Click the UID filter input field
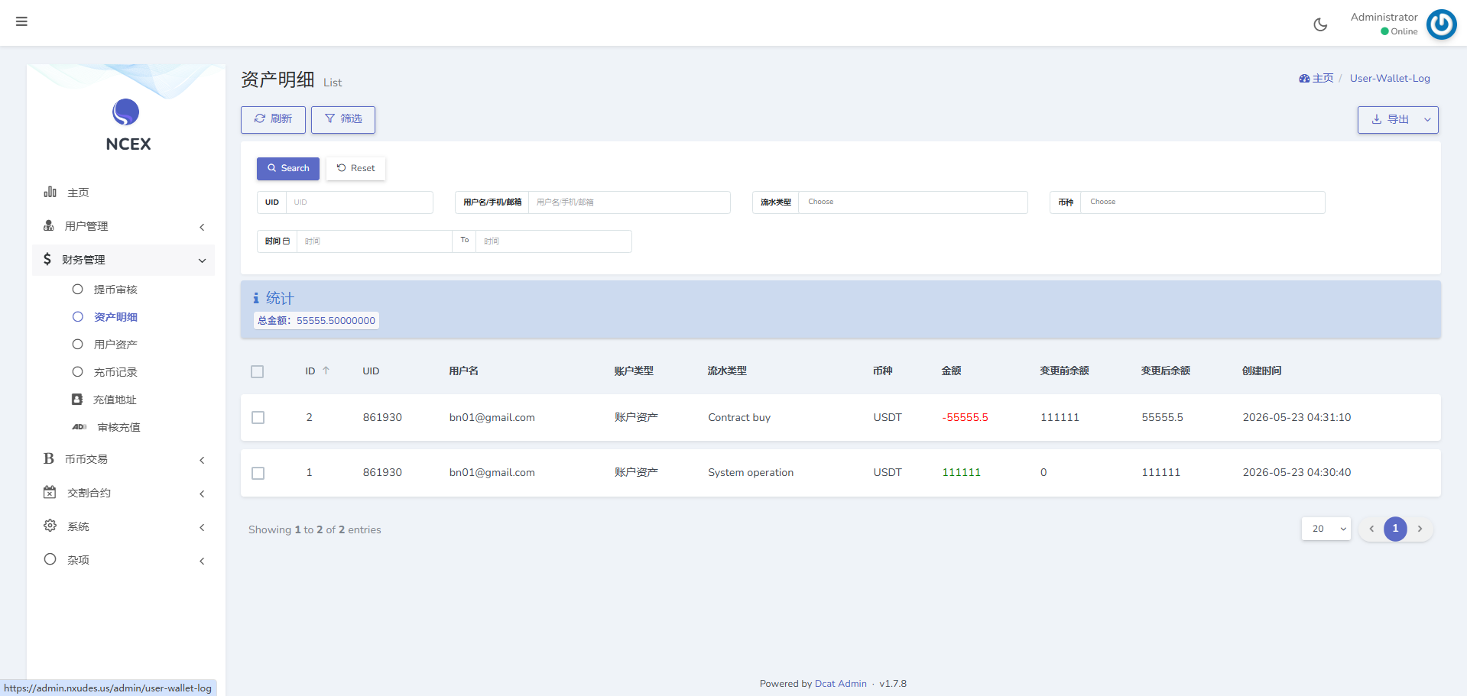This screenshot has width=1467, height=696. coord(359,202)
